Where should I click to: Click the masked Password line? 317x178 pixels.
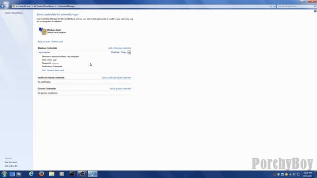[51, 63]
